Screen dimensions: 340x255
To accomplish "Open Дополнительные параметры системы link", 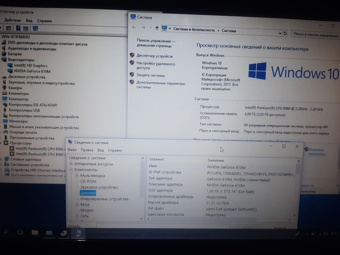I will point(160,85).
